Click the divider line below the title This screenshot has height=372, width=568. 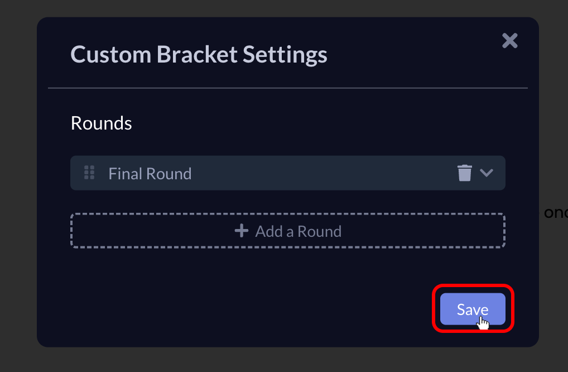[x=287, y=88]
